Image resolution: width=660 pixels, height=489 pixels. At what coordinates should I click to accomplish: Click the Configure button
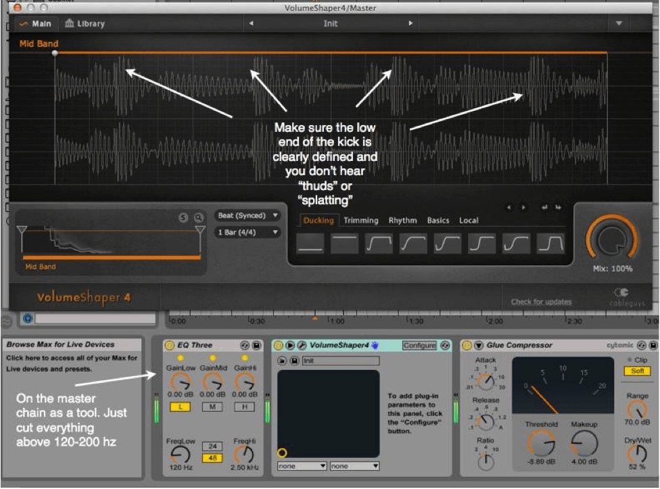pyautogui.click(x=419, y=346)
